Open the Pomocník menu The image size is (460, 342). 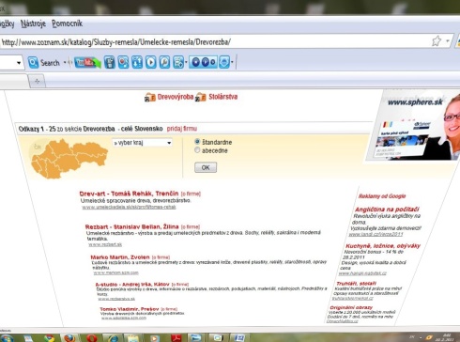68,23
